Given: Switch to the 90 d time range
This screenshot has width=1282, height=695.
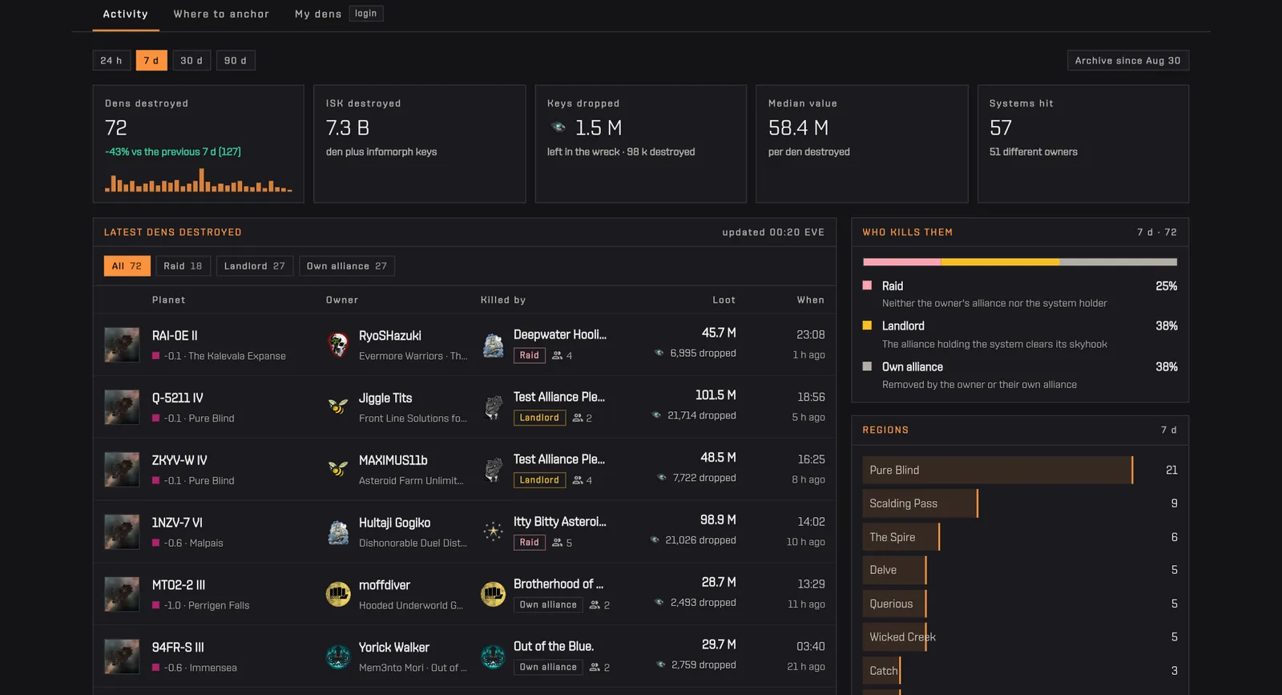Looking at the screenshot, I should [236, 61].
